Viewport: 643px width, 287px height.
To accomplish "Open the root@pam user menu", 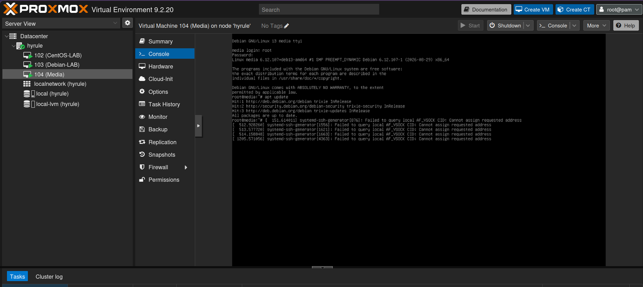I will tap(619, 10).
